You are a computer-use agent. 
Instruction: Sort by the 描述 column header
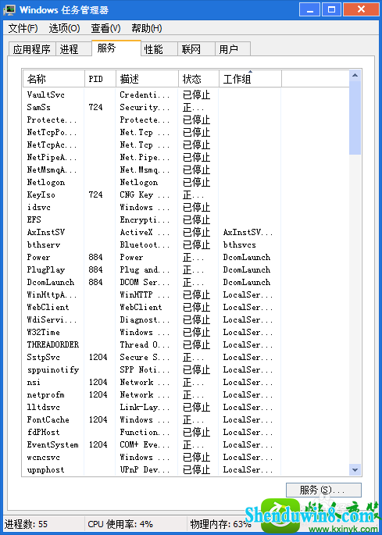[147, 79]
